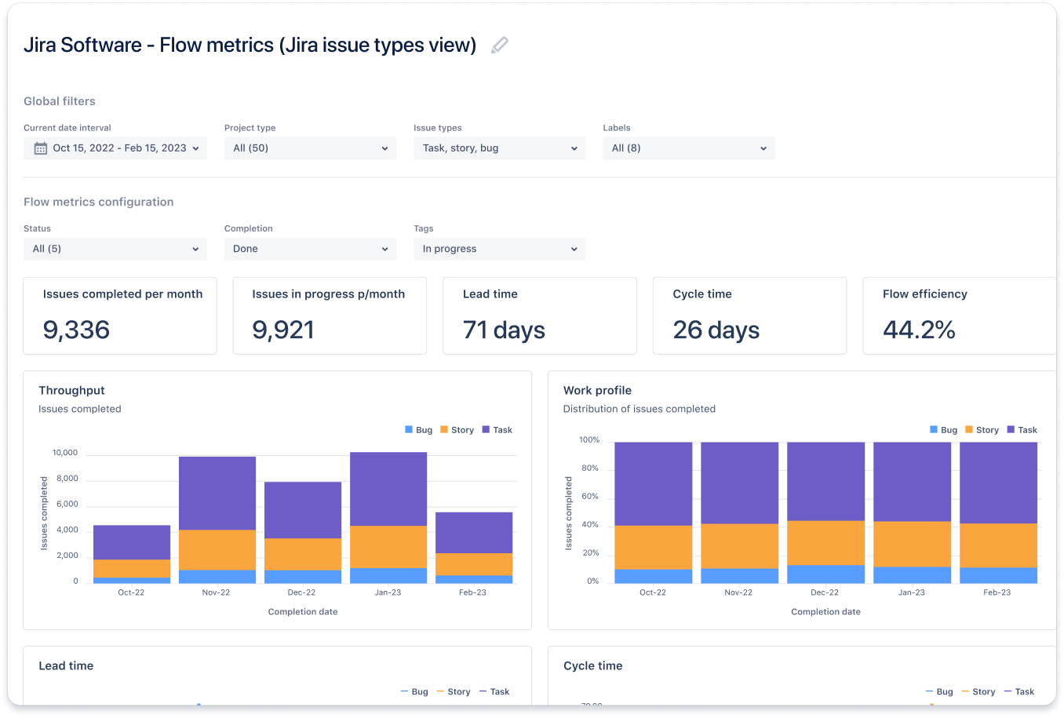Open the Labels dropdown showing All (8)
Image resolution: width=1064 pixels, height=718 pixels.
pos(688,148)
